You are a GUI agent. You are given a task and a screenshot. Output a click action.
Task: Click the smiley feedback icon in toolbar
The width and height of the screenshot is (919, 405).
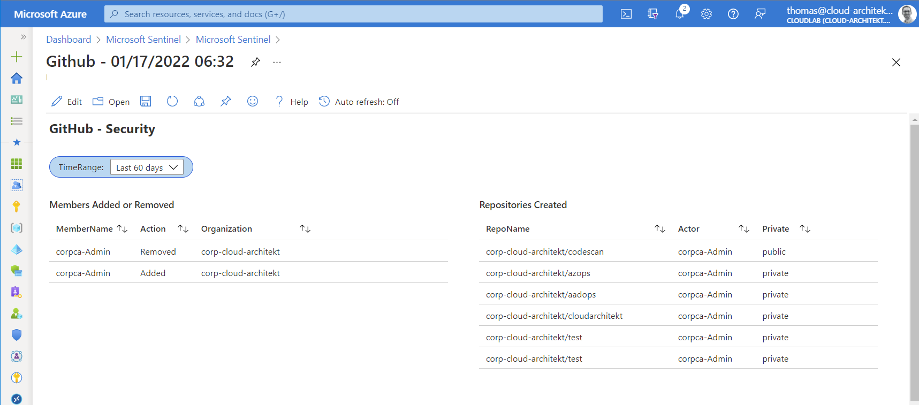click(x=253, y=101)
